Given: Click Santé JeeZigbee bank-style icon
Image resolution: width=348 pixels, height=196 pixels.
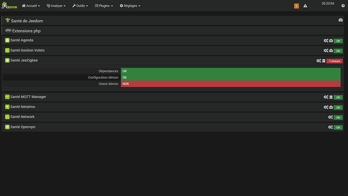Looking at the screenshot, I should tap(324, 61).
